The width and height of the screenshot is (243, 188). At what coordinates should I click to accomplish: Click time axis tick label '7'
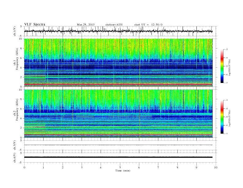pos(158,167)
